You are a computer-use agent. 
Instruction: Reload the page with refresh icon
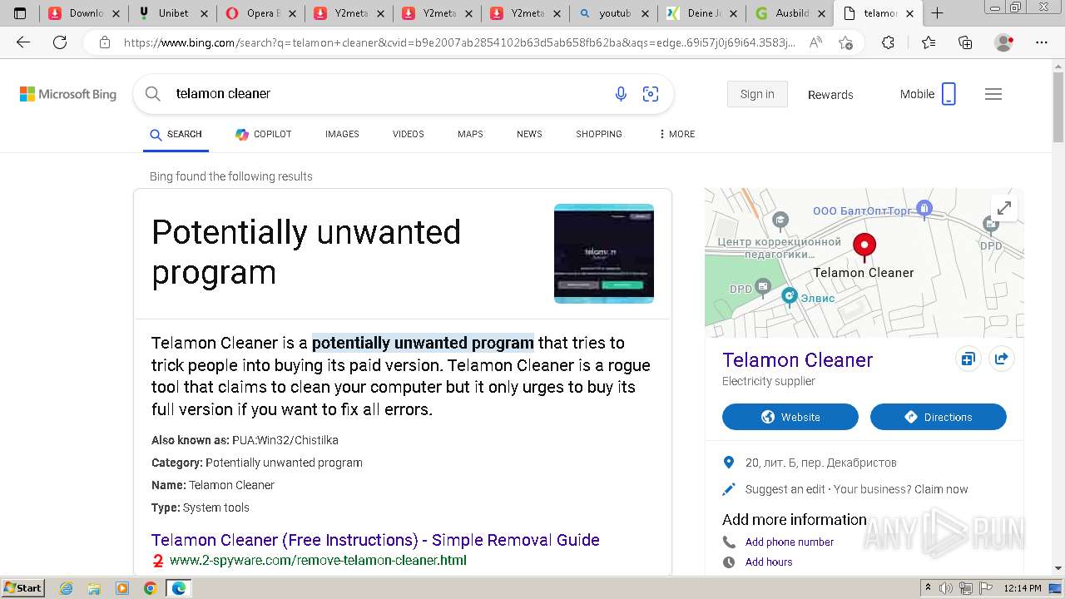(x=60, y=42)
